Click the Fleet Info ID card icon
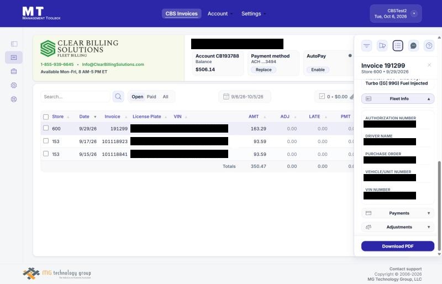This screenshot has width=442, height=284. click(369, 99)
